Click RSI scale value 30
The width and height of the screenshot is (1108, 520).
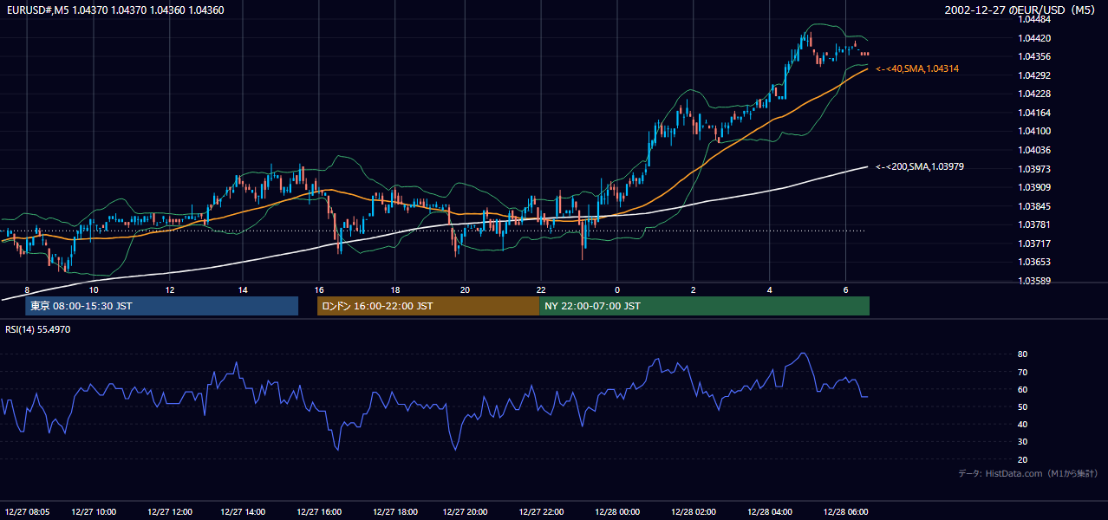[x=1023, y=442]
